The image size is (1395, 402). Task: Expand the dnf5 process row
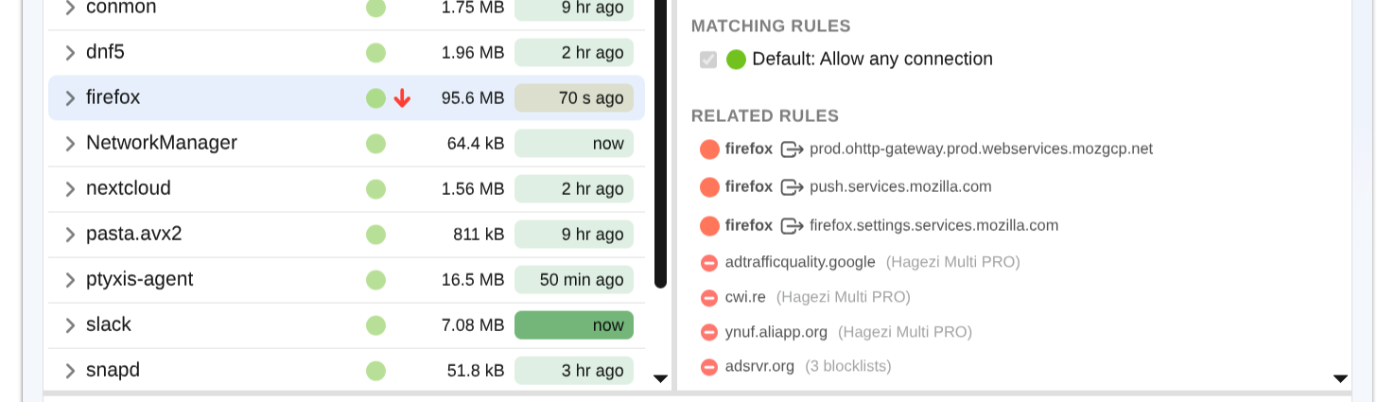coord(69,53)
